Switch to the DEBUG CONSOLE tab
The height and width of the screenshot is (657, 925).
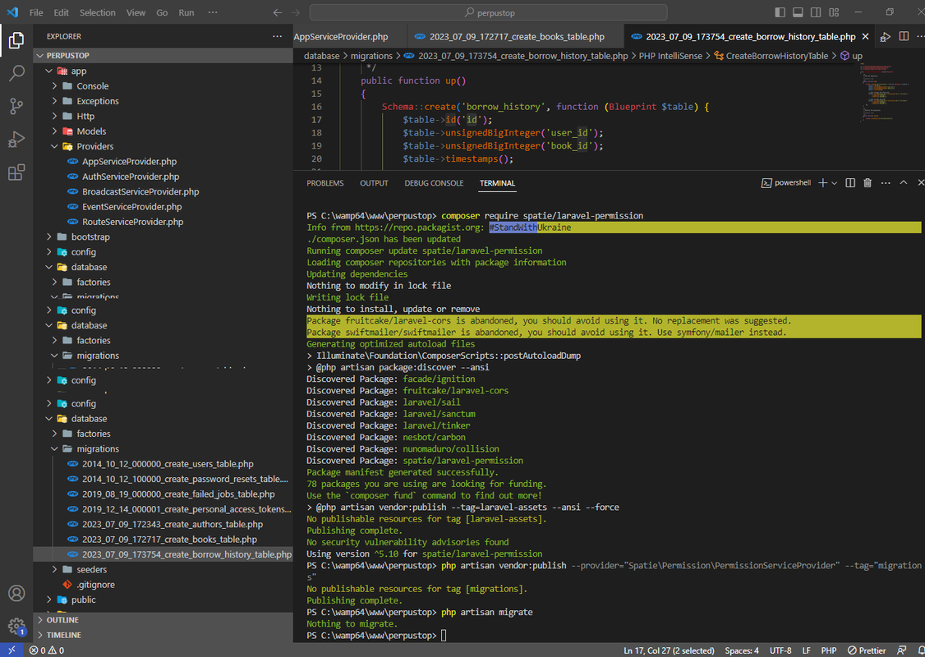pos(434,183)
